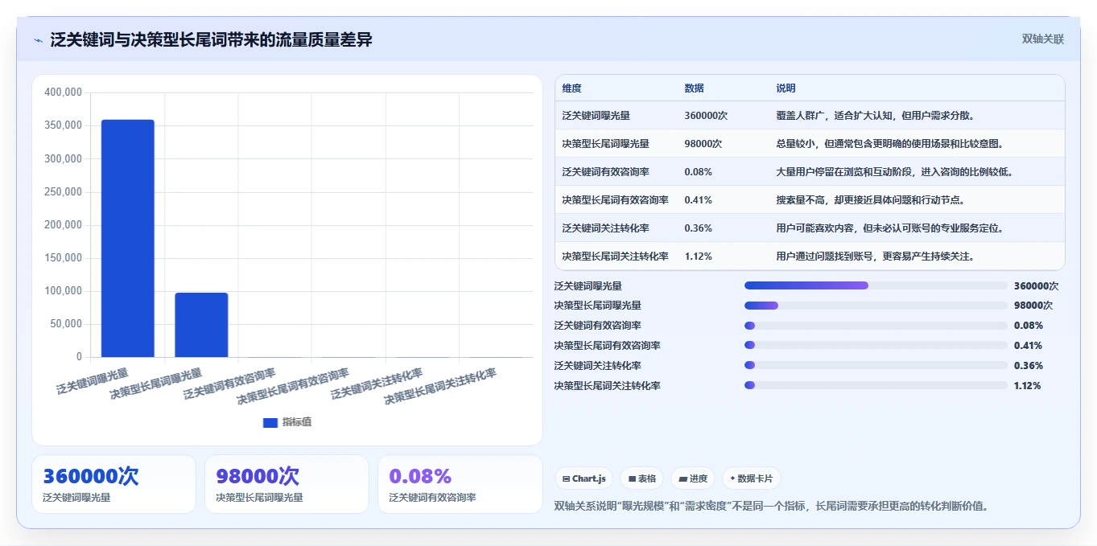Viewport: 1097px width, 546px height.
Task: Click the 400,000 y-axis label
Action: (x=63, y=92)
